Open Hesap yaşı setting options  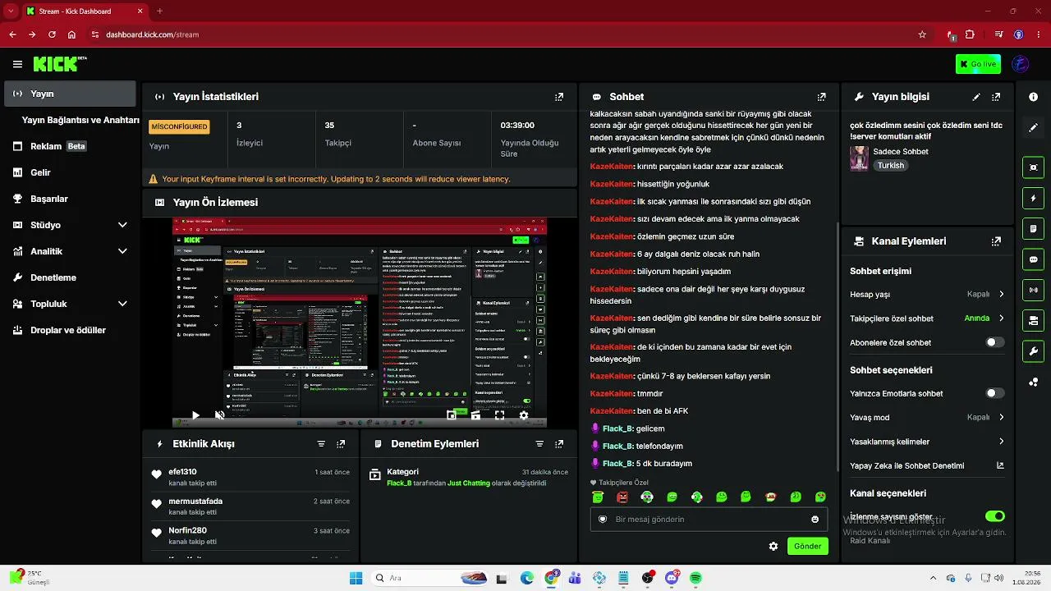click(x=927, y=294)
